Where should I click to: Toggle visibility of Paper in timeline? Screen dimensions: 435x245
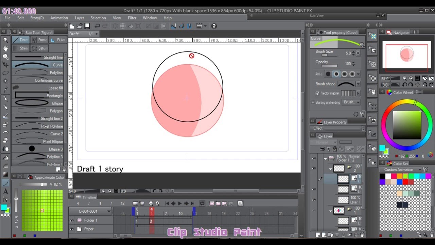pyautogui.click(x=72, y=229)
